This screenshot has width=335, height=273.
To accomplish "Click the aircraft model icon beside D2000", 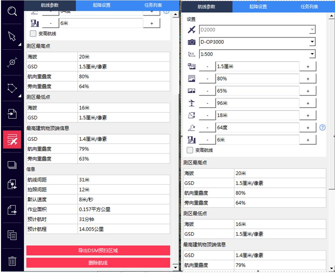I will [x=192, y=30].
